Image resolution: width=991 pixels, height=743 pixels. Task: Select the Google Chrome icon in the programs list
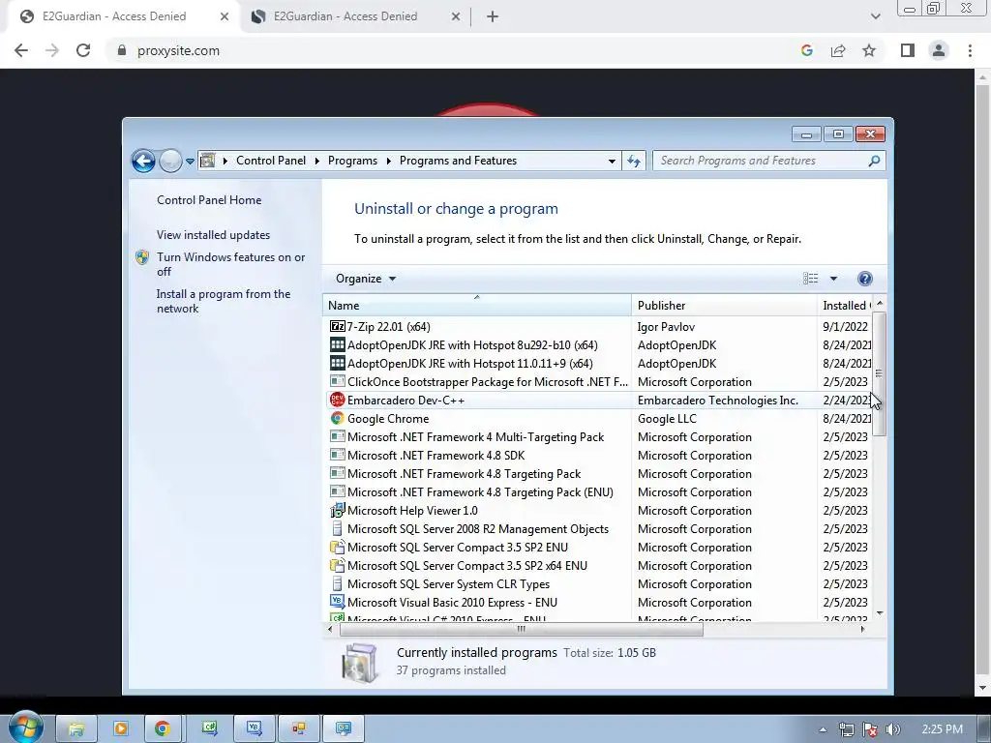(338, 418)
